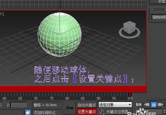The image size is (166, 115).
Task: Click the large key icon to set keys
Action: click(70, 108)
